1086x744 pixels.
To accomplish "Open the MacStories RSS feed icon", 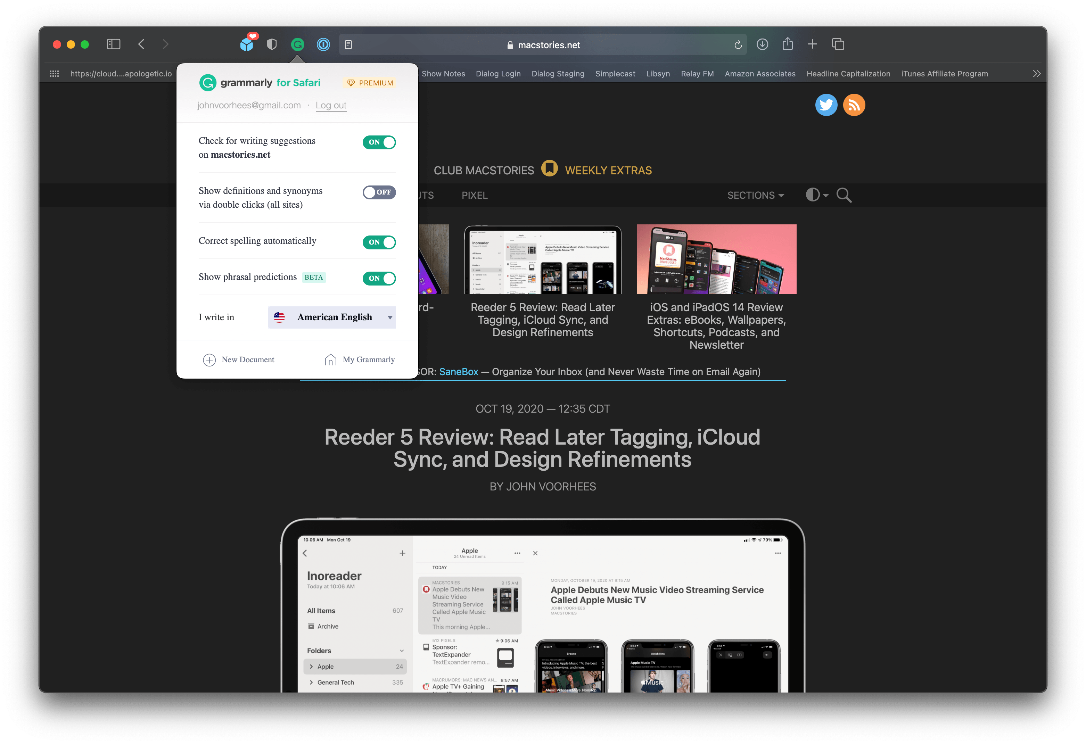I will click(x=854, y=105).
